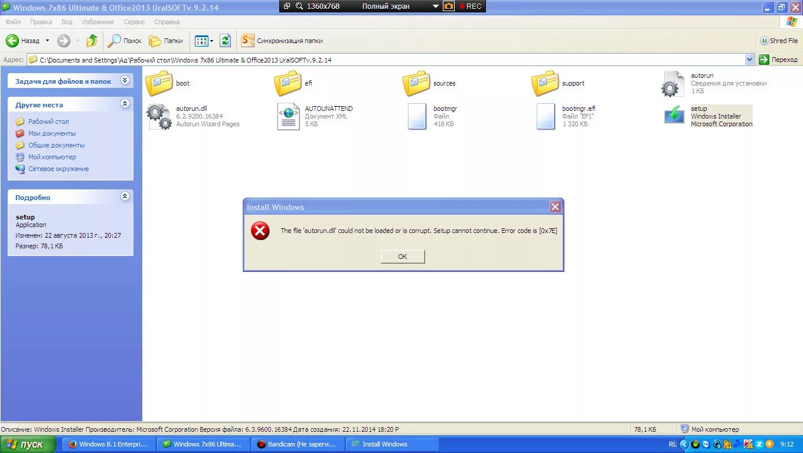
Task: Click the Bandicam magnifier icon
Action: 299,6
